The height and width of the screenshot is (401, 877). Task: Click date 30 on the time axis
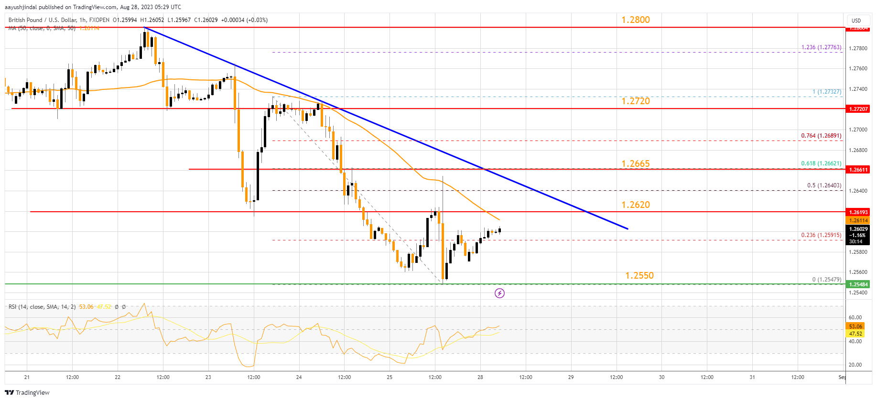click(x=661, y=377)
